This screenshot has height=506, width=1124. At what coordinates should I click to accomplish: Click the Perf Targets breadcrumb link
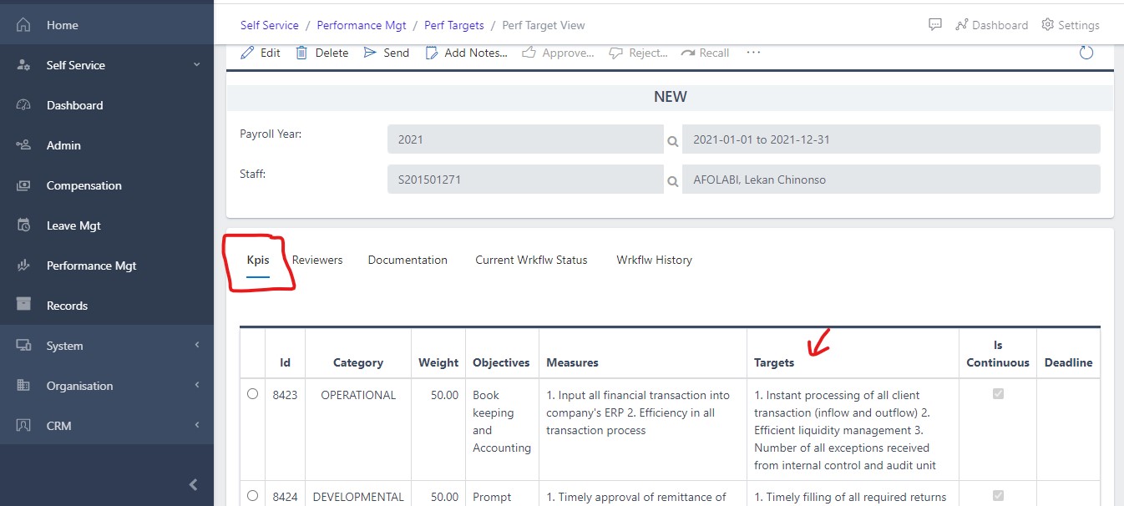(453, 25)
